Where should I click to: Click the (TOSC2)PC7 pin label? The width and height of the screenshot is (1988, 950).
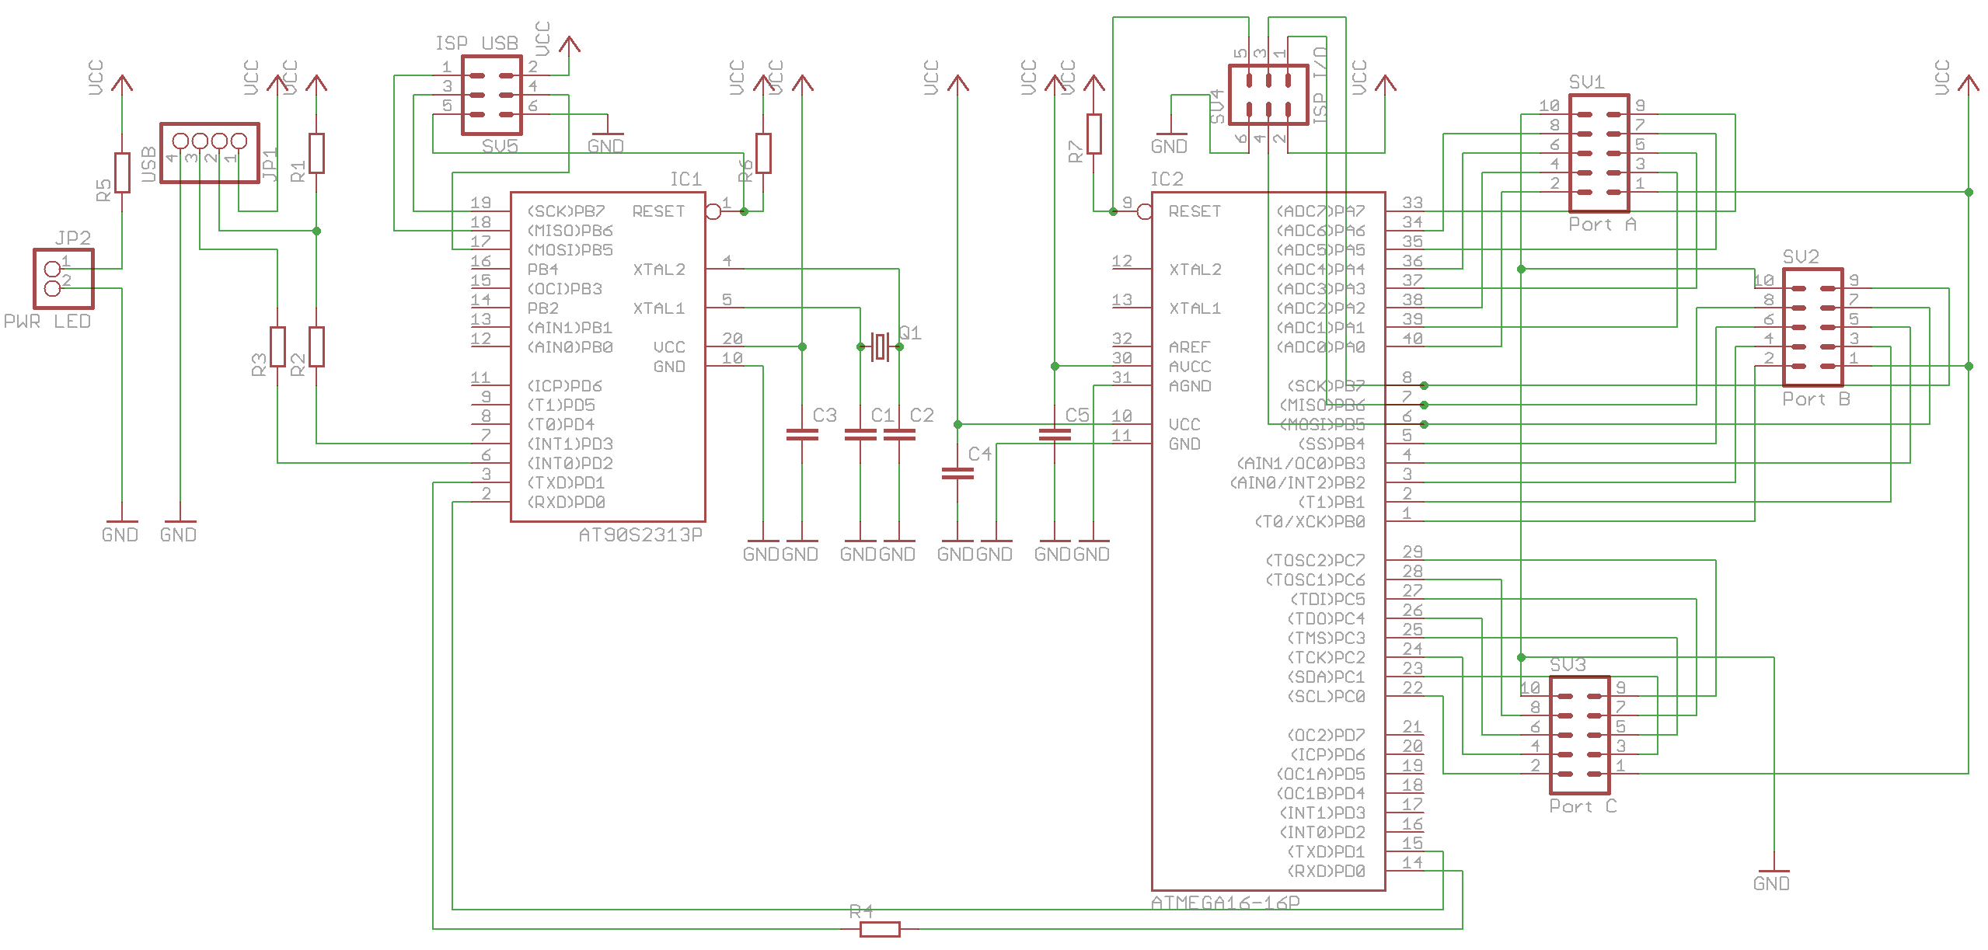[x=1316, y=561]
